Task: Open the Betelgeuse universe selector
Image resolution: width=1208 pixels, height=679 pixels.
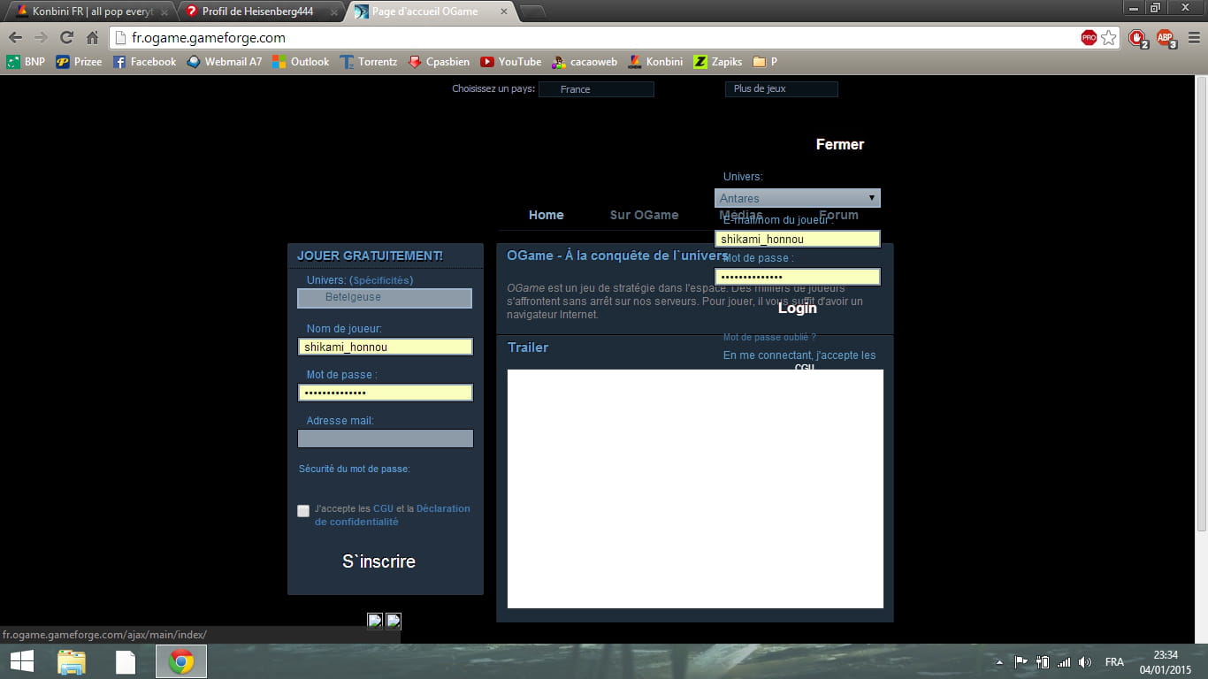Action: pos(385,298)
